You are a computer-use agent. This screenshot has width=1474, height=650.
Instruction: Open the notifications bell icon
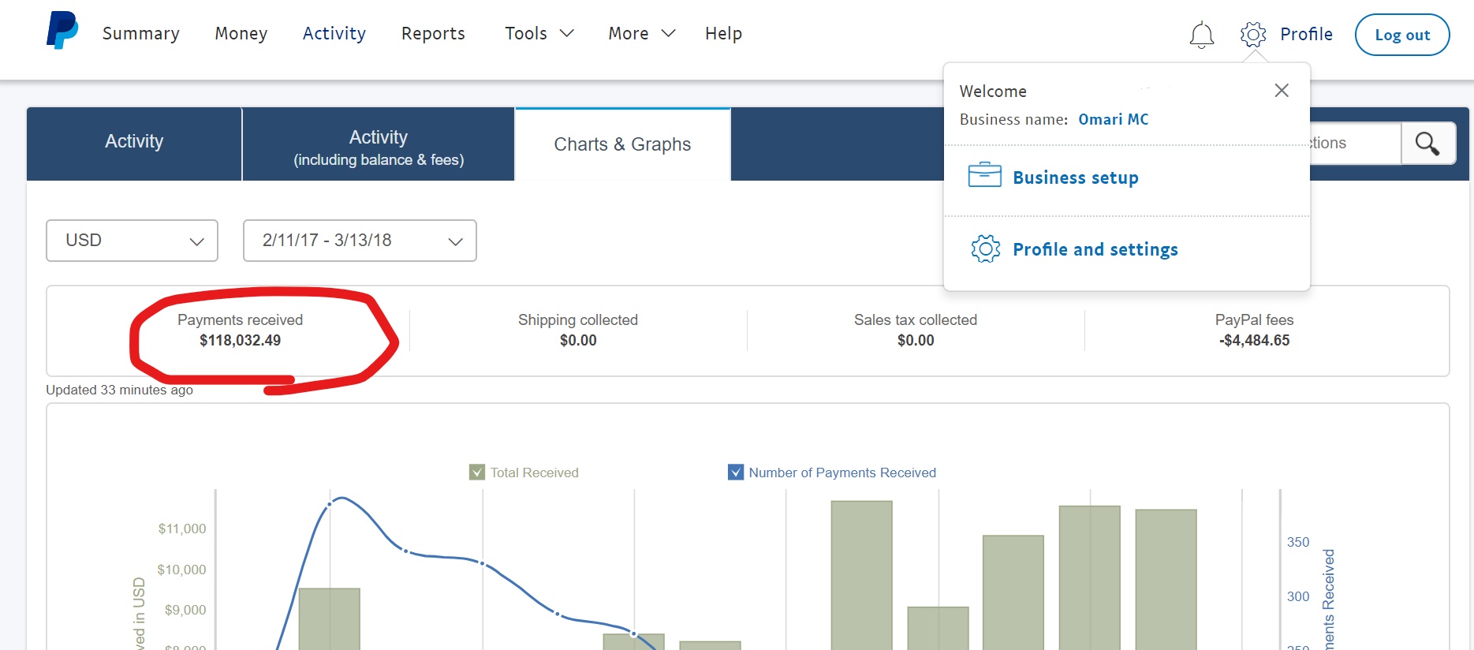[x=1202, y=35]
